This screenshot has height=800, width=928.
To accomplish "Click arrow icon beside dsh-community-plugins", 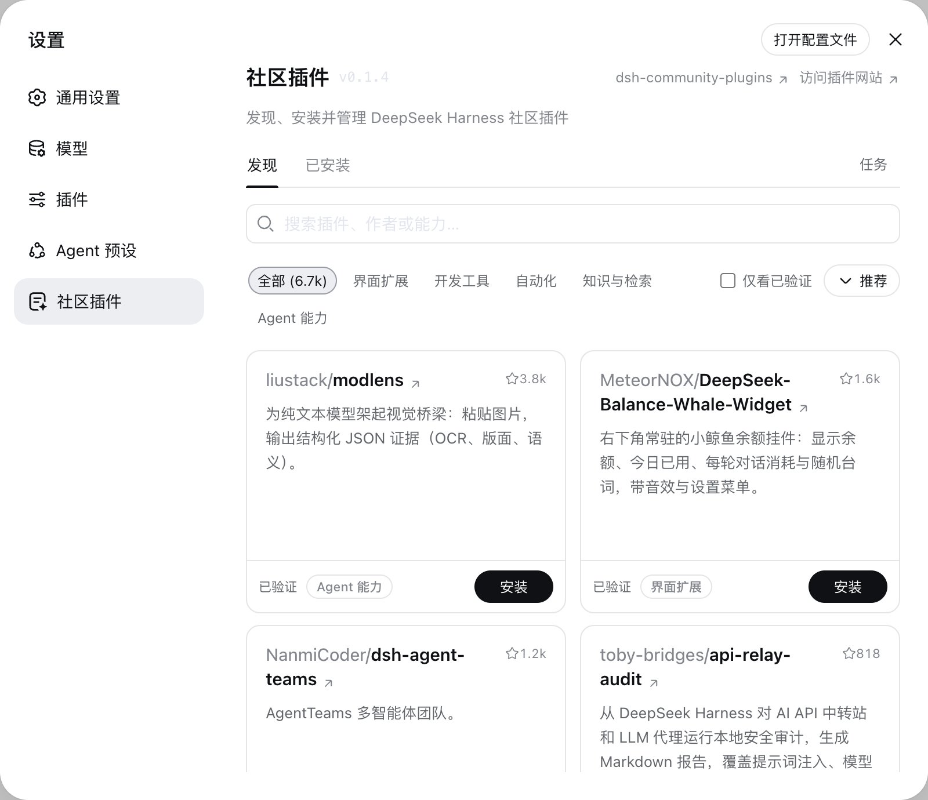I will 783,79.
